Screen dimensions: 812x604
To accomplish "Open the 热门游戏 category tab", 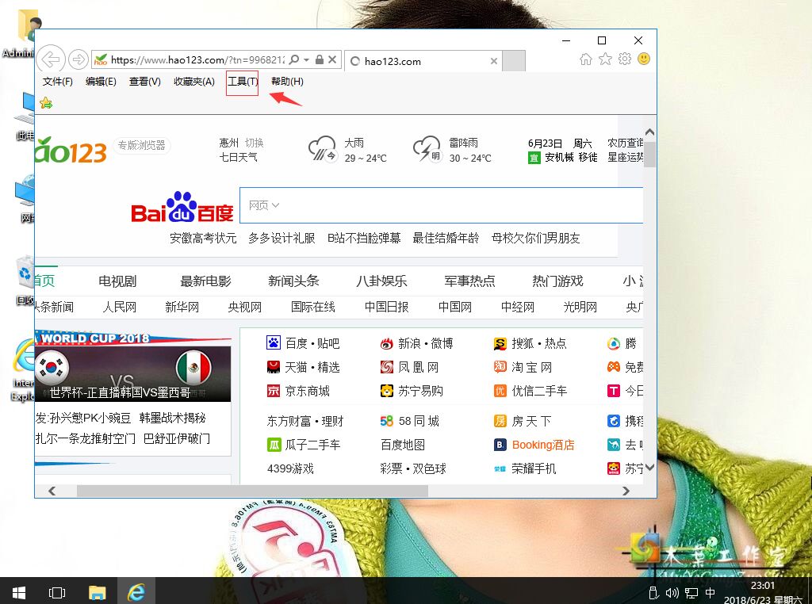I will [557, 281].
